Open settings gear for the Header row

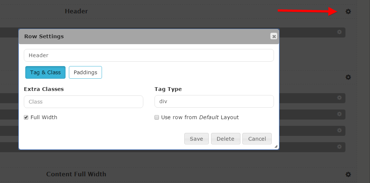tap(348, 12)
